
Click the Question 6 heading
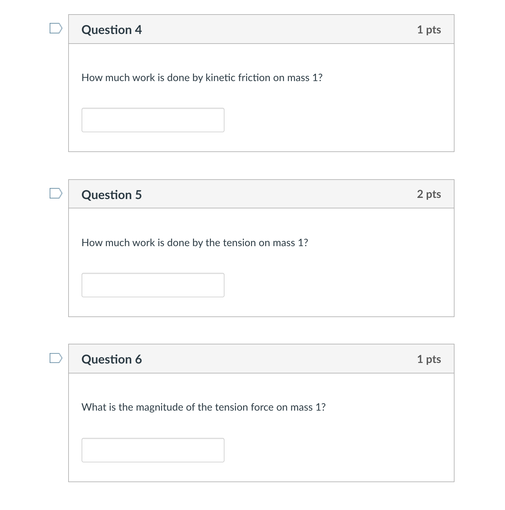112,359
